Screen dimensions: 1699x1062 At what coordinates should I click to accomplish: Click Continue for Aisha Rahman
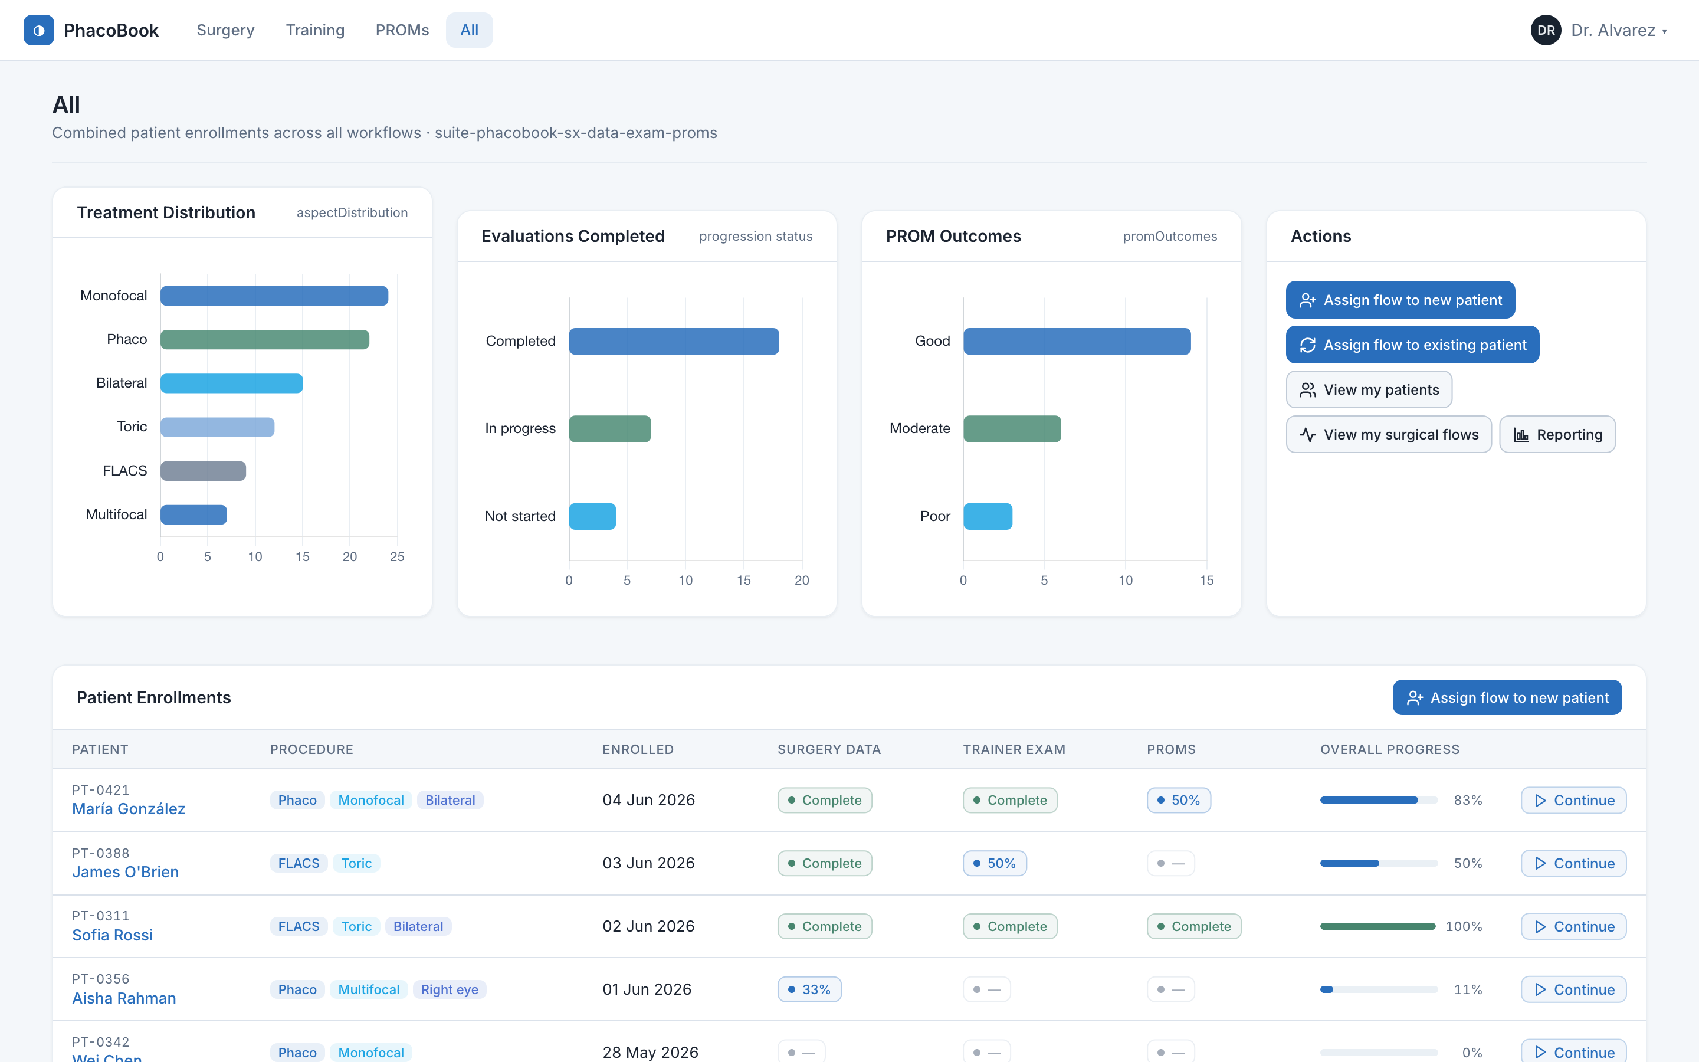pos(1573,989)
